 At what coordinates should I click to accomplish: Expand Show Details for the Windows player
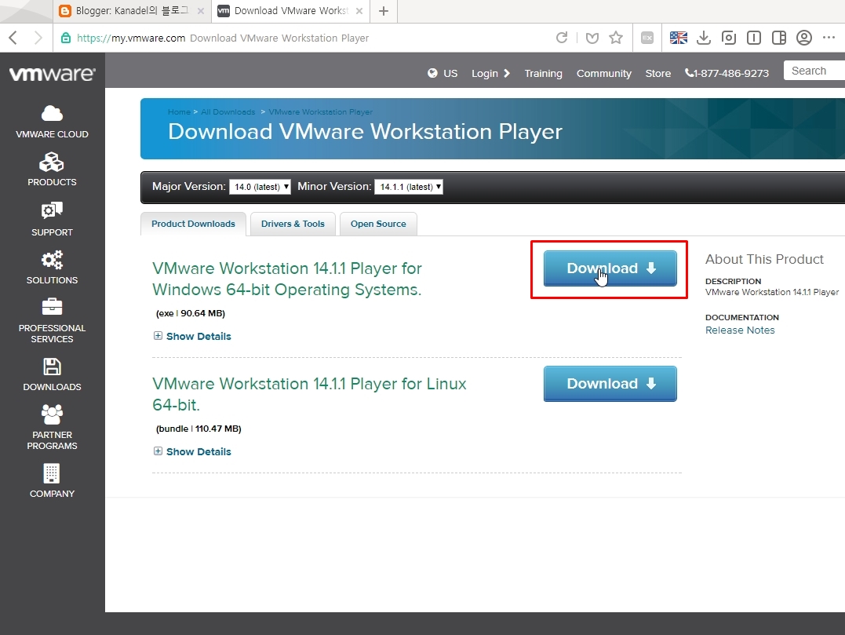click(192, 336)
